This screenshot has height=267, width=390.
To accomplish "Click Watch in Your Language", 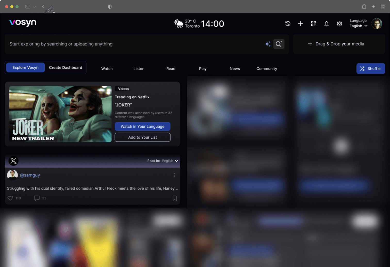I will pyautogui.click(x=143, y=127).
